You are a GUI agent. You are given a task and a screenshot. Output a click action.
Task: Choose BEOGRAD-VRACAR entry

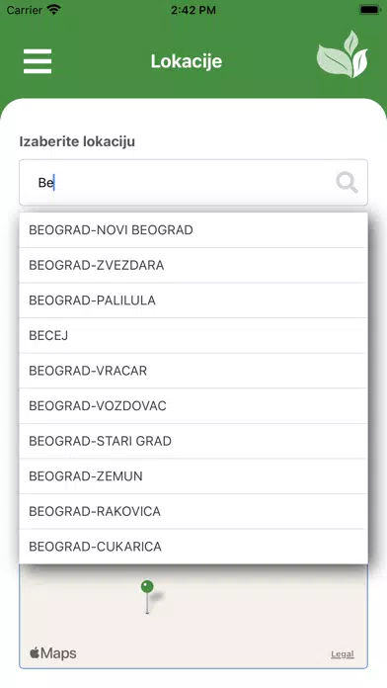tap(193, 371)
